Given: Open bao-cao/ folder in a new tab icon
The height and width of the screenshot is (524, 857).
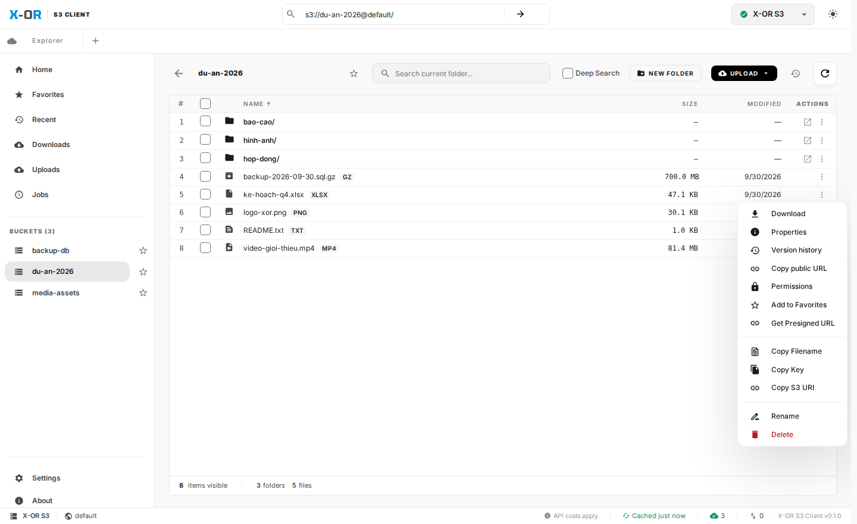Looking at the screenshot, I should click(x=808, y=122).
